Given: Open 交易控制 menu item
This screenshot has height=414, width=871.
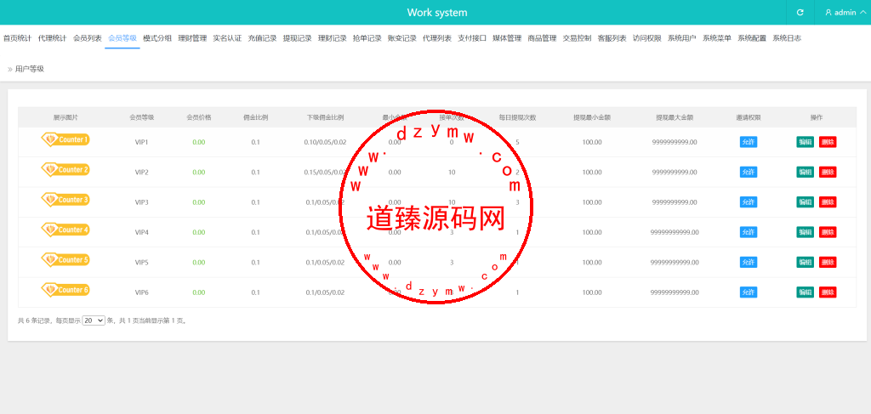Looking at the screenshot, I should pyautogui.click(x=578, y=38).
